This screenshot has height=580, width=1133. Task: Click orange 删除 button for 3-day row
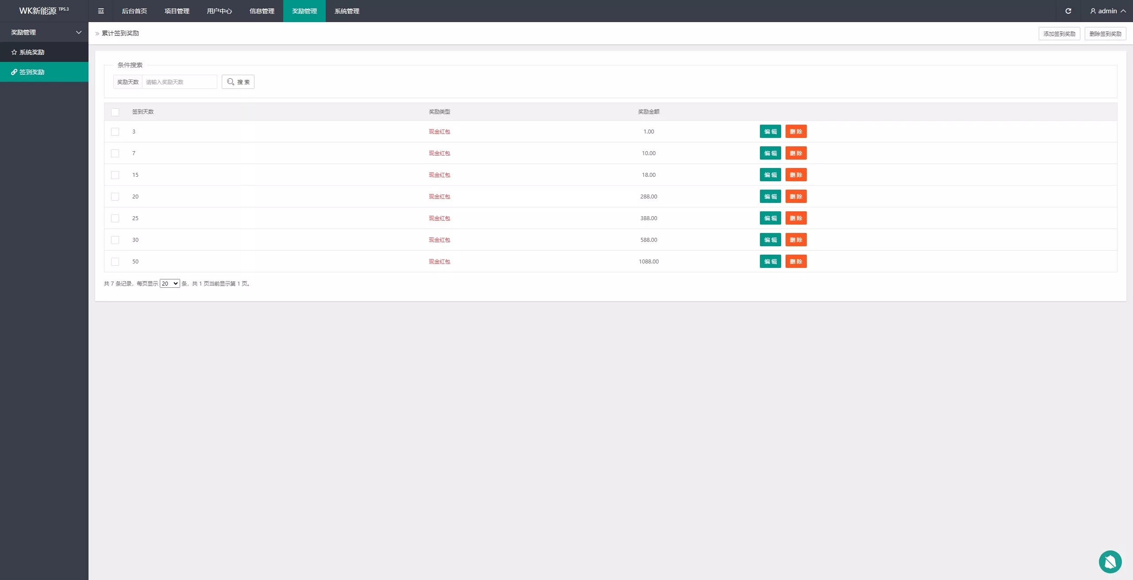tap(796, 131)
